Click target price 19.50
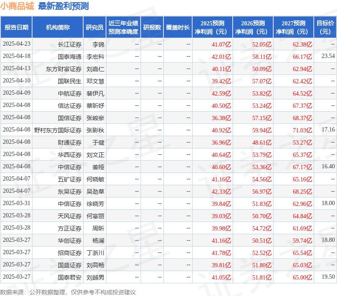Viewport: 337px width, 296px height. coord(328,277)
